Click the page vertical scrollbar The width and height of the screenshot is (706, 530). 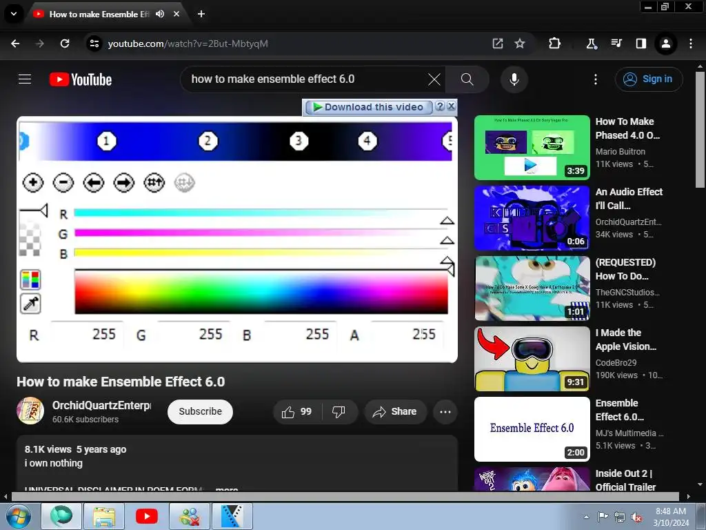(700, 130)
